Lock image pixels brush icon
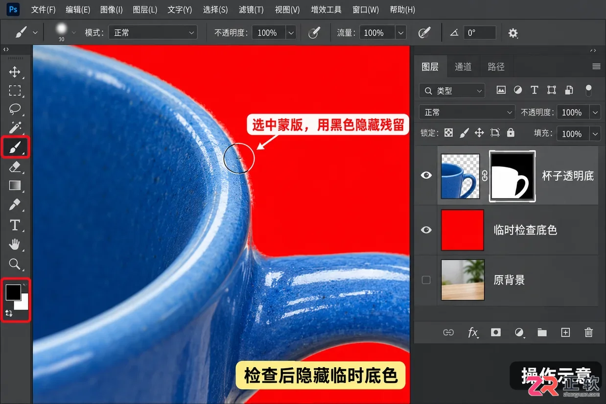This screenshot has width=606, height=404. pos(465,133)
